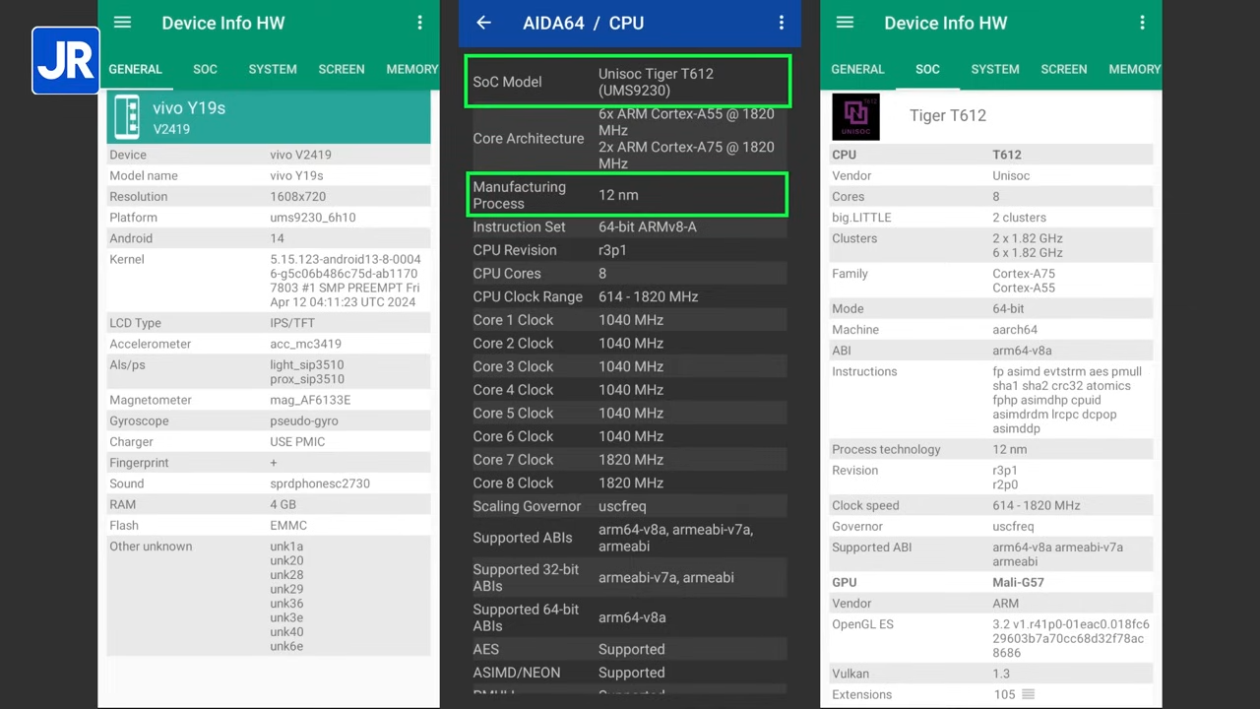Open MEMORY tab in left vivo panel
1260x709 pixels.
click(x=411, y=69)
